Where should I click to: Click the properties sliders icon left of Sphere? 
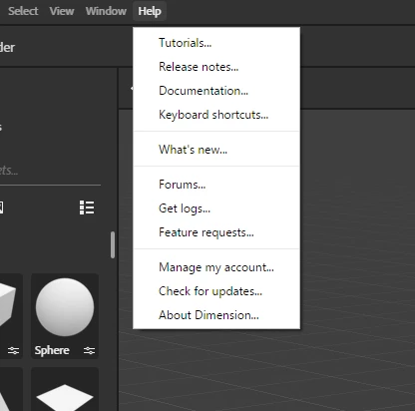coord(13,350)
